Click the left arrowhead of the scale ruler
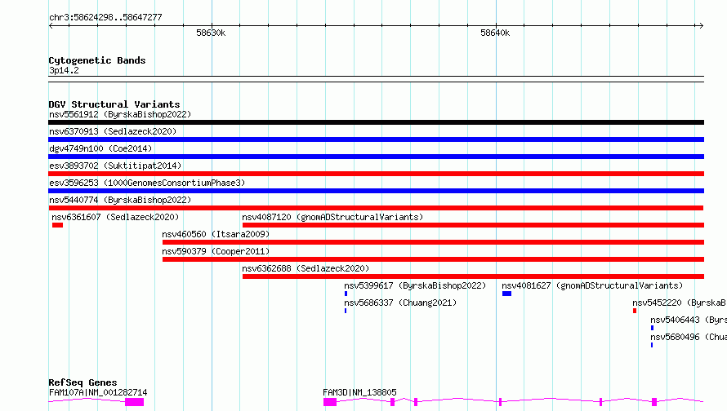 51,26
